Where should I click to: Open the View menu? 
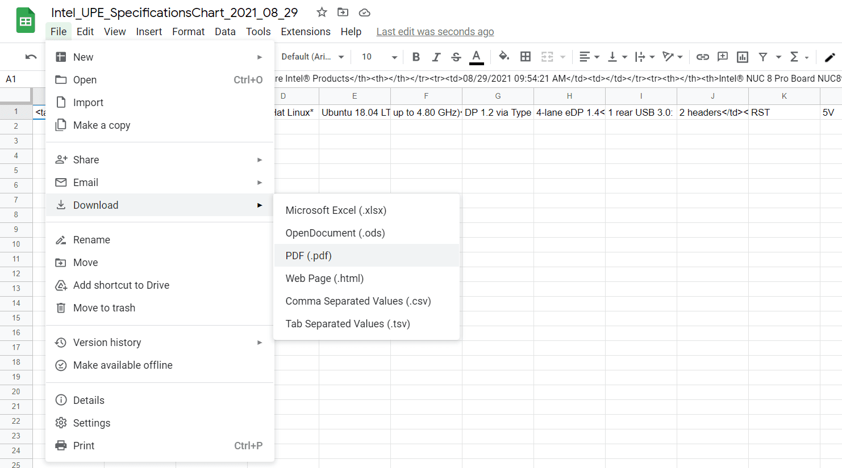tap(115, 32)
